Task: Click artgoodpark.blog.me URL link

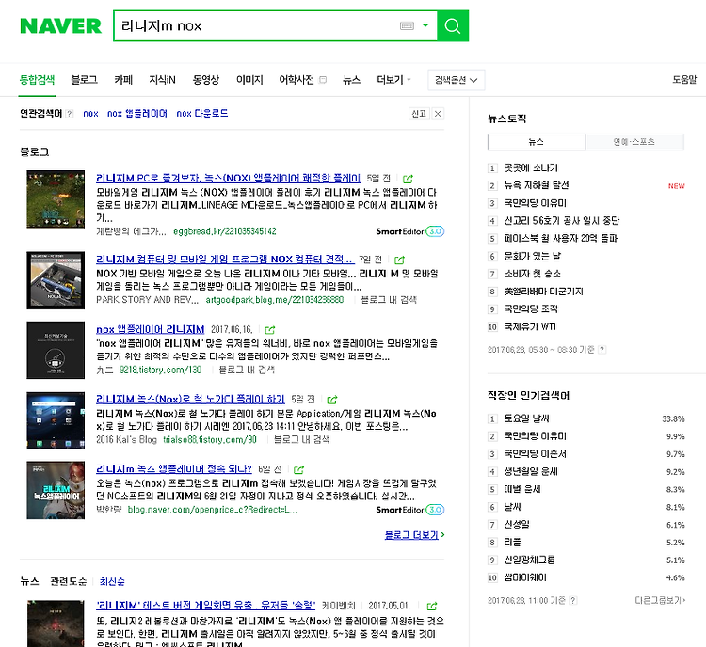Action: tap(275, 300)
